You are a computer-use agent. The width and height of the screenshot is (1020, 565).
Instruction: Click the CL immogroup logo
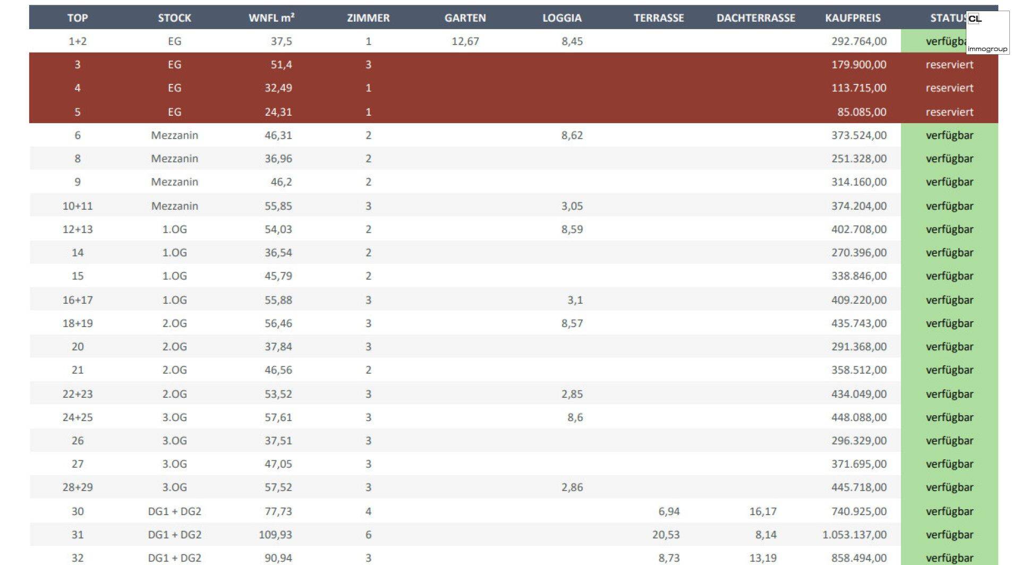[x=988, y=33]
